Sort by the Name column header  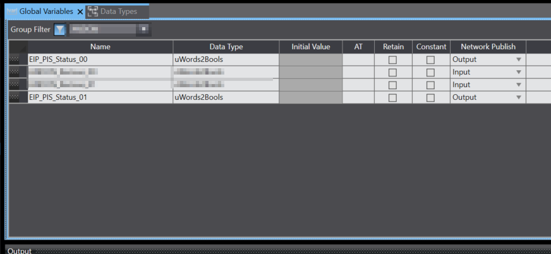(100, 47)
